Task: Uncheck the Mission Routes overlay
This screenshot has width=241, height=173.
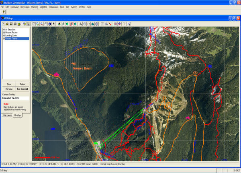Action: click(x=4, y=33)
